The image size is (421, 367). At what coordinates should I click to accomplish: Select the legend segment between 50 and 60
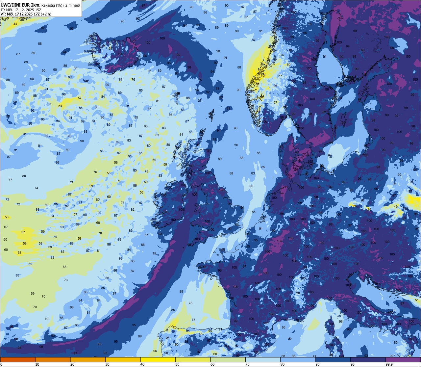(x=193, y=359)
